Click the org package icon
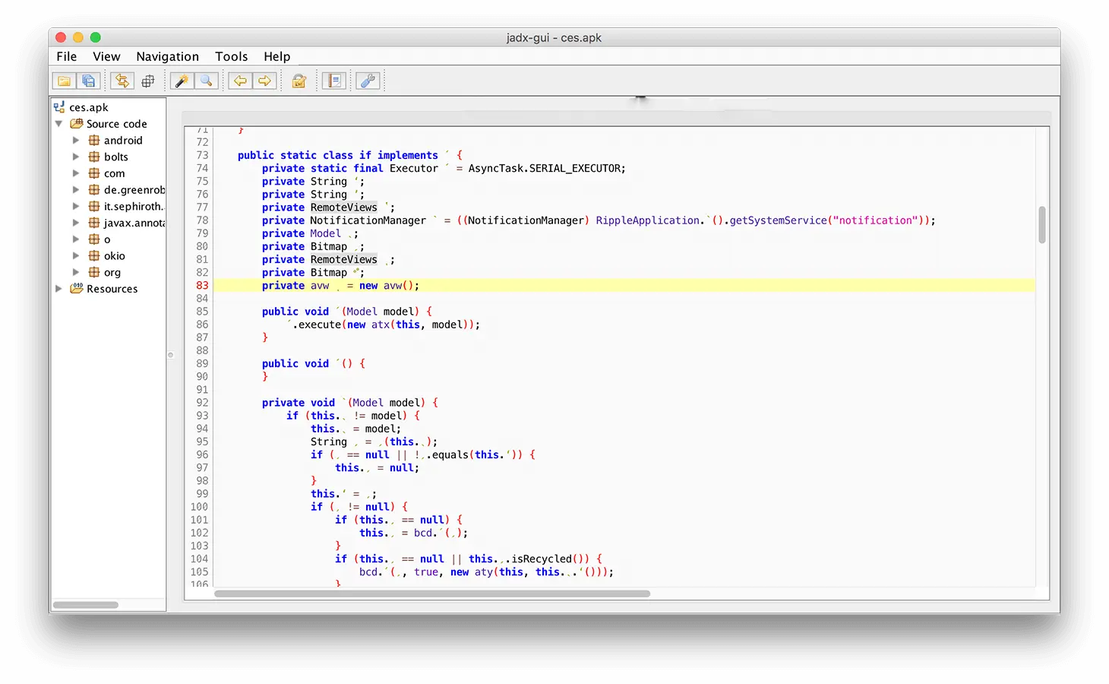Screen dimensions: 1109x684 94,272
